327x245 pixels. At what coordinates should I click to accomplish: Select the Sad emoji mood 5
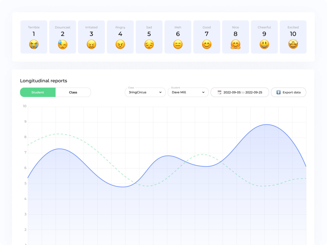click(149, 37)
